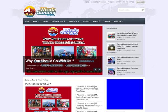The width and height of the screenshot is (168, 112).
Task: Expand the About Us dropdown menu
Action: pyautogui.click(x=118, y=21)
